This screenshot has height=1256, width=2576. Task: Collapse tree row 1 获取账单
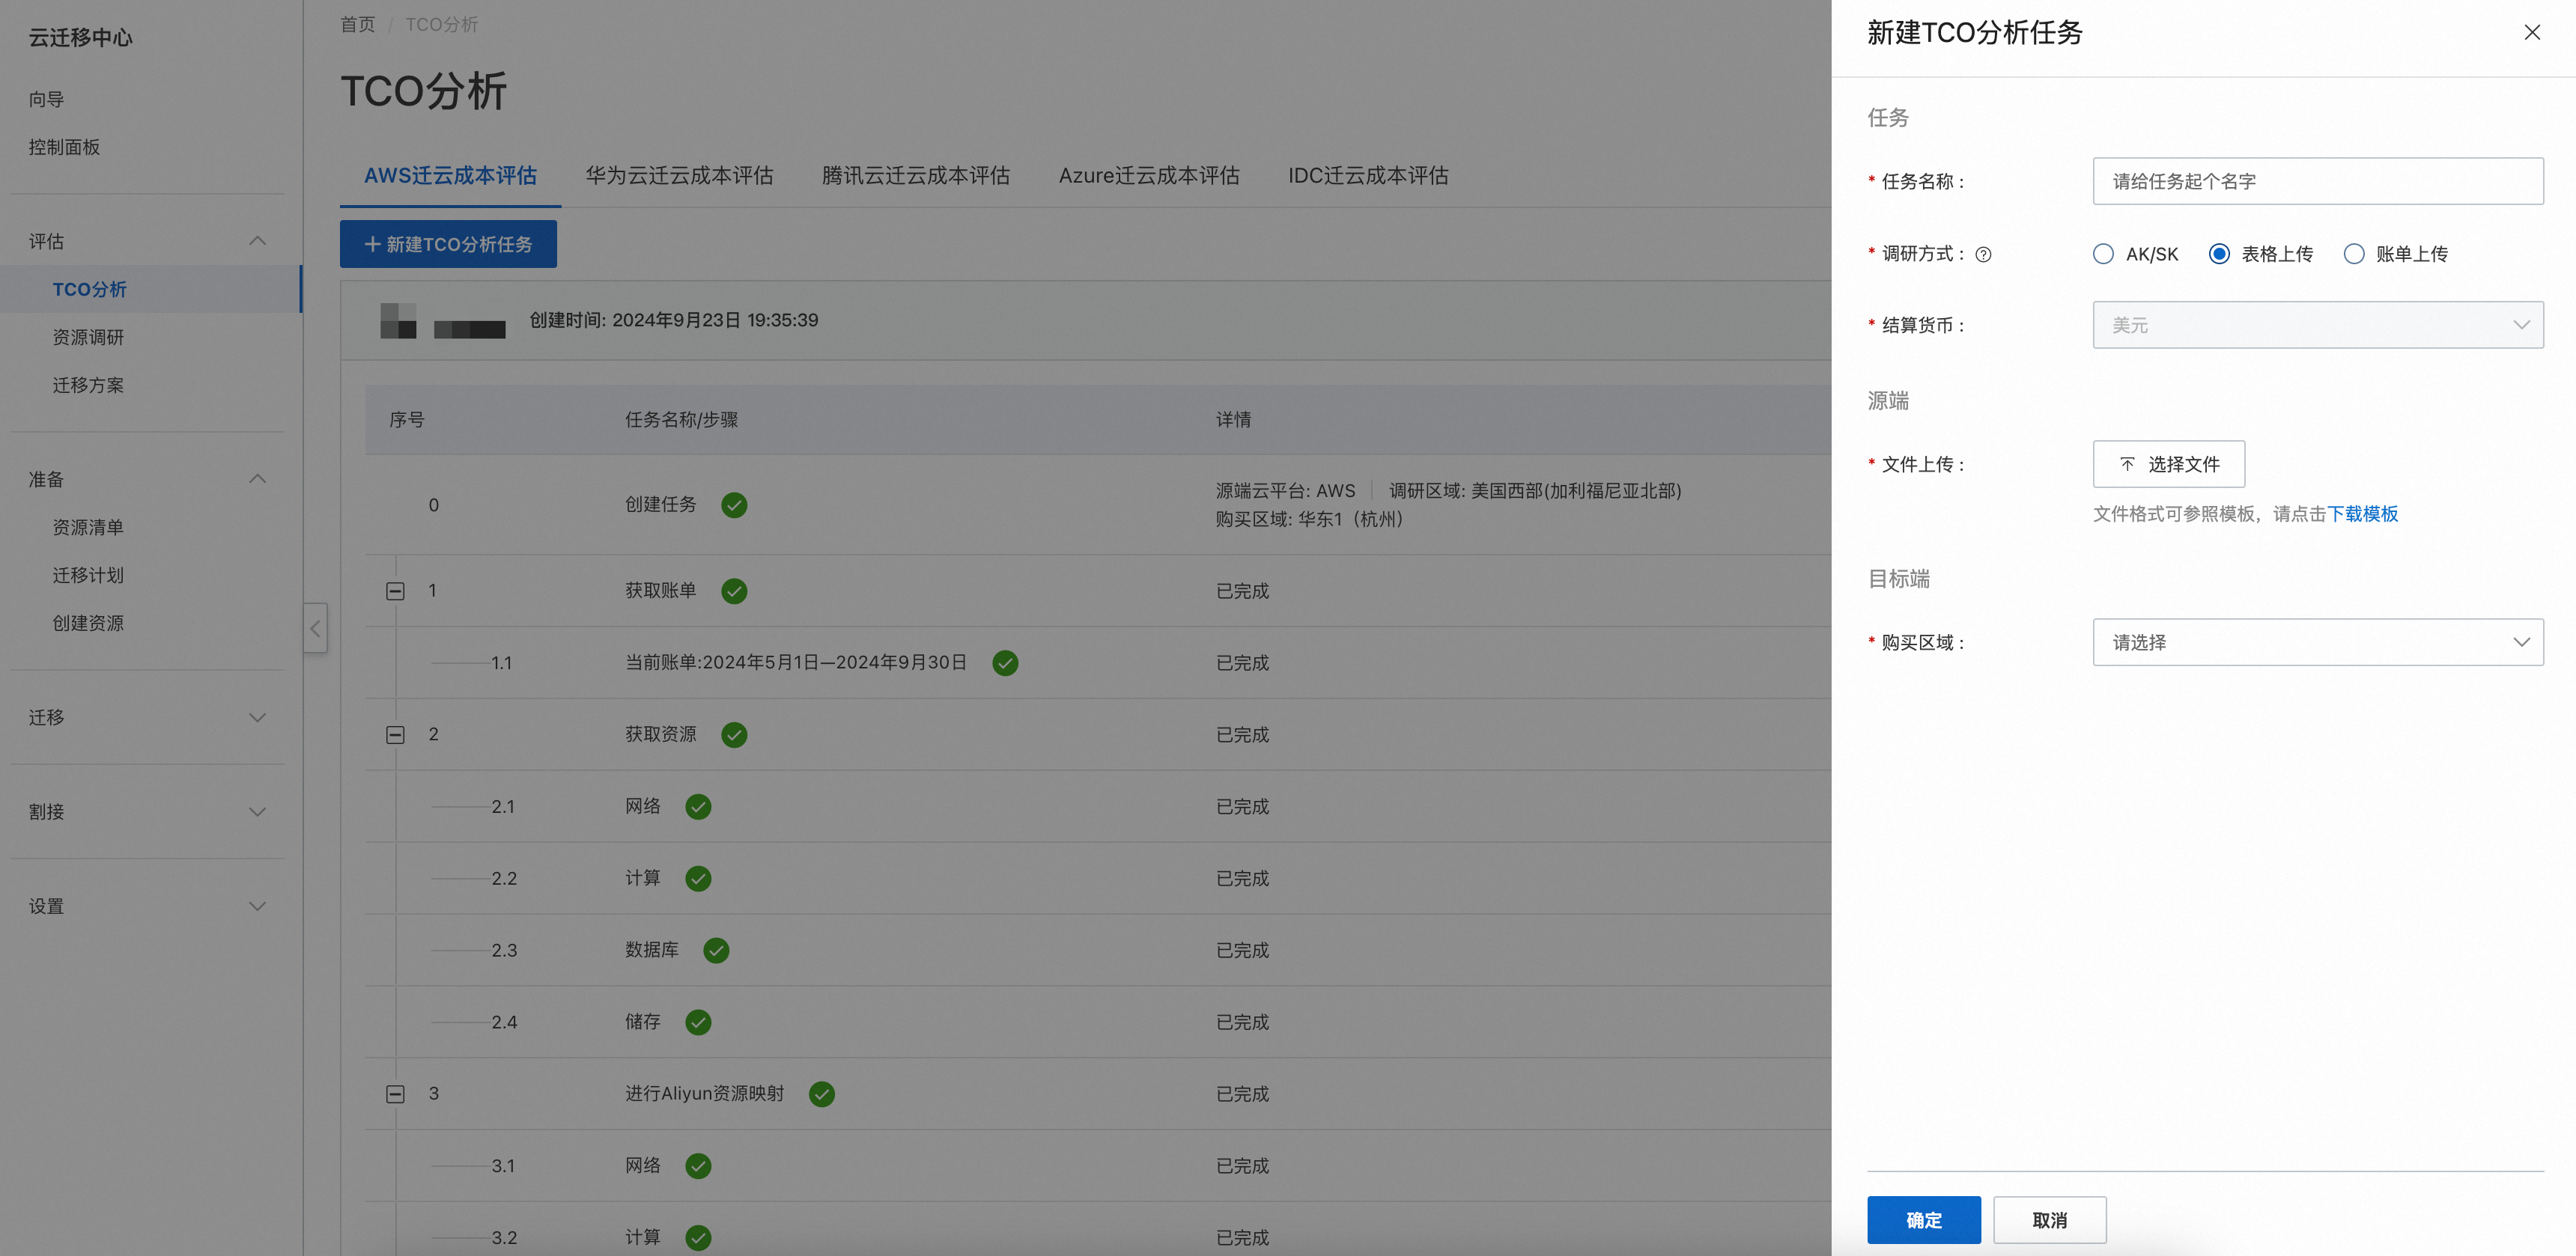[x=395, y=591]
